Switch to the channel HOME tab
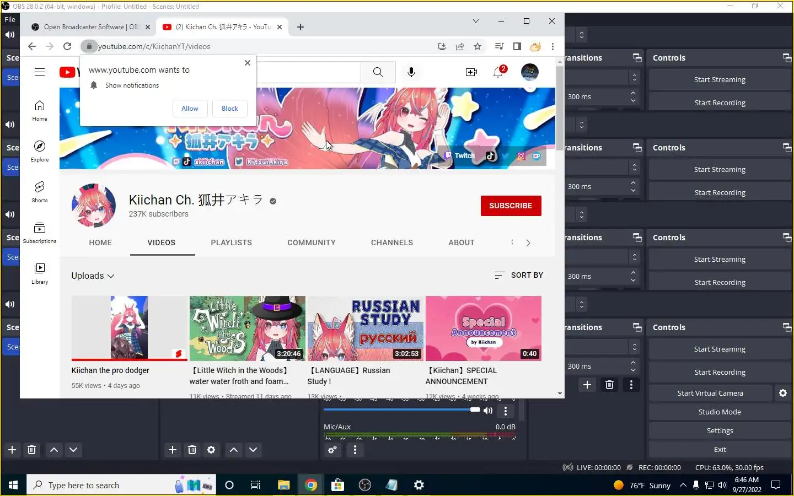The width and height of the screenshot is (794, 496). point(100,242)
